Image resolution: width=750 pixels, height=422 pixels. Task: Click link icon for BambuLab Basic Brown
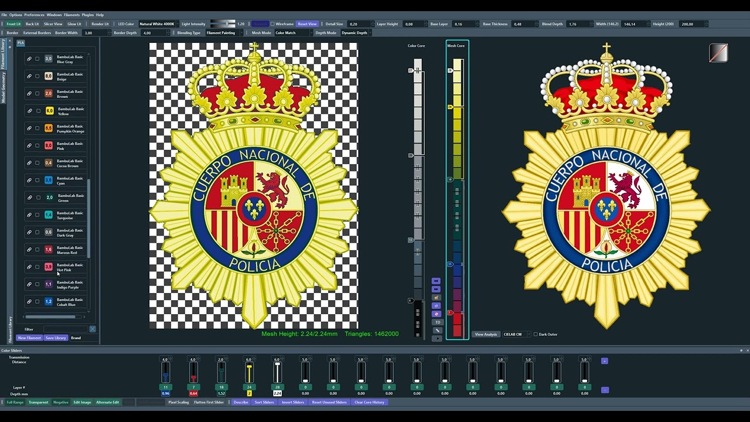[29, 93]
